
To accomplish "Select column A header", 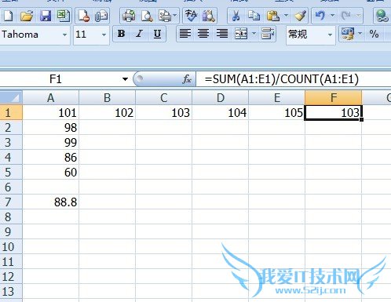I will click(x=51, y=98).
